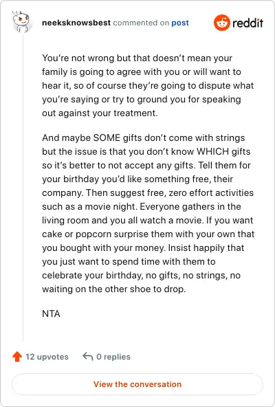The height and width of the screenshot is (407, 275).
Task: Follow the blue "post" link
Action: 180,23
